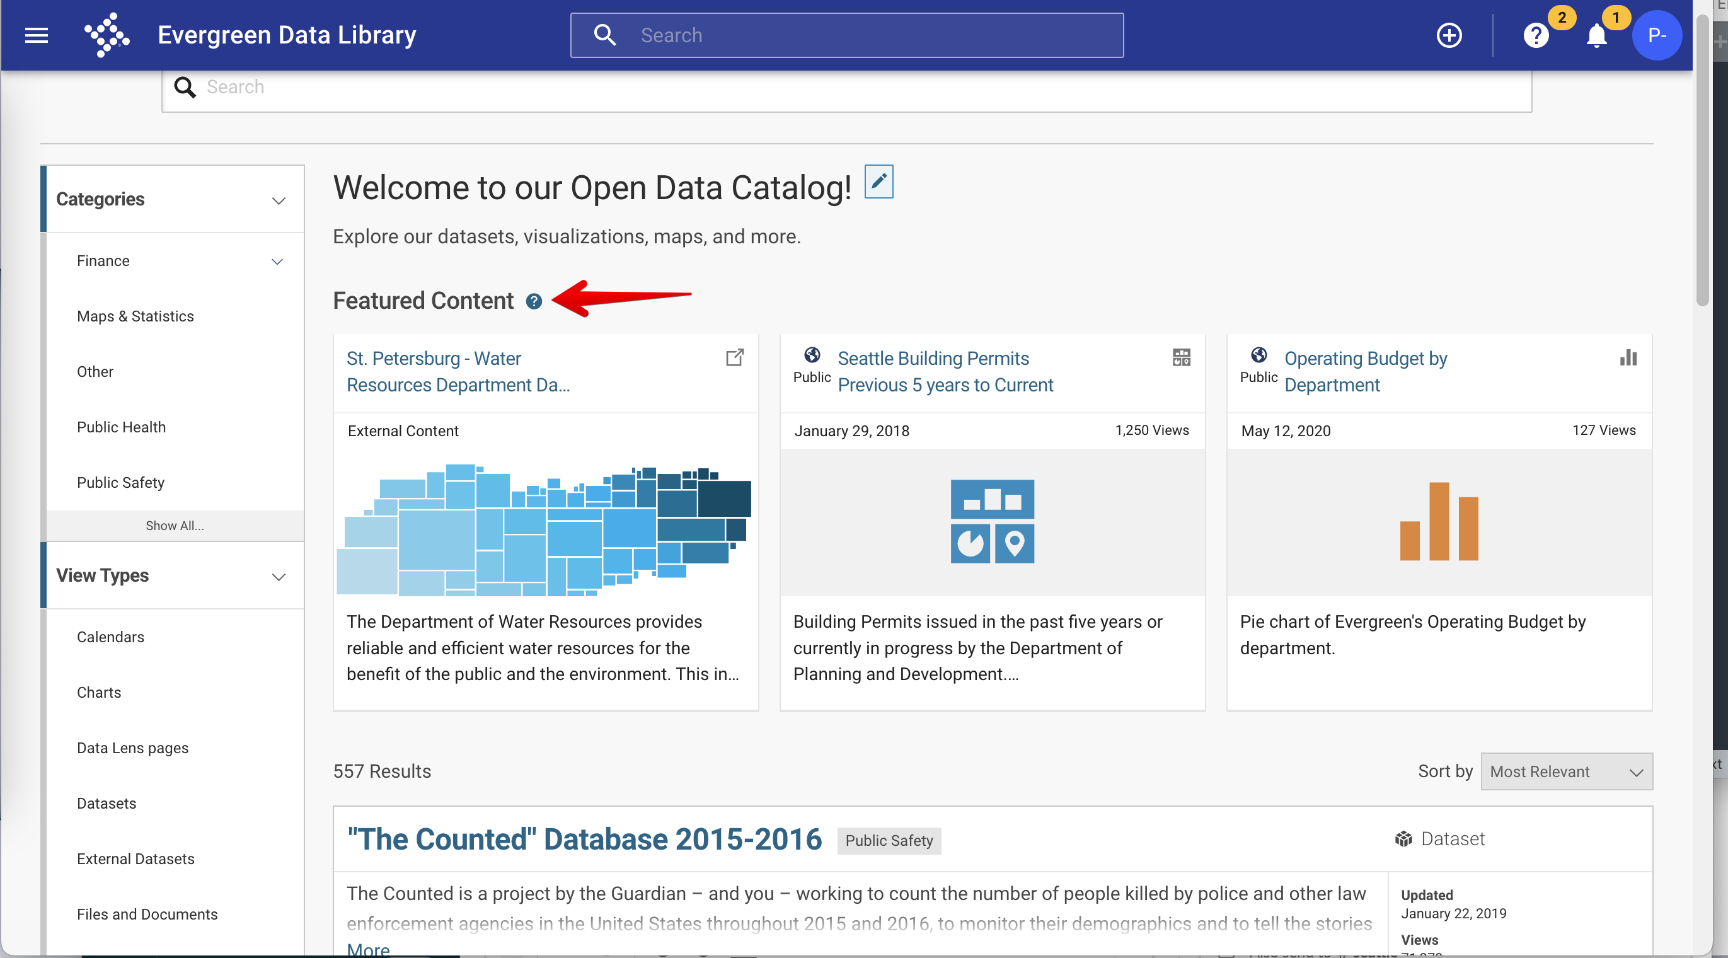Open external link icon on St. Petersburg card
Screen dimensions: 1728x958
point(735,357)
